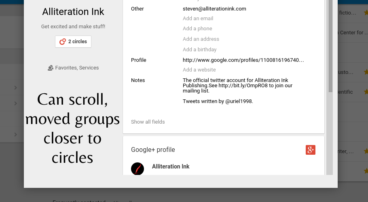Viewport: 368px width, 202px height.
Task: Click the Alliteration Ink title heading
Action: [x=73, y=12]
